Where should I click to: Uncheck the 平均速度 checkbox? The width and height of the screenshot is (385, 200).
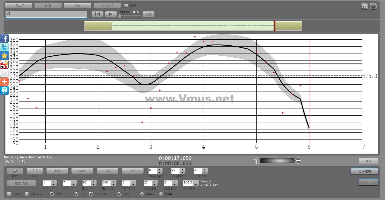pos(91,194)
